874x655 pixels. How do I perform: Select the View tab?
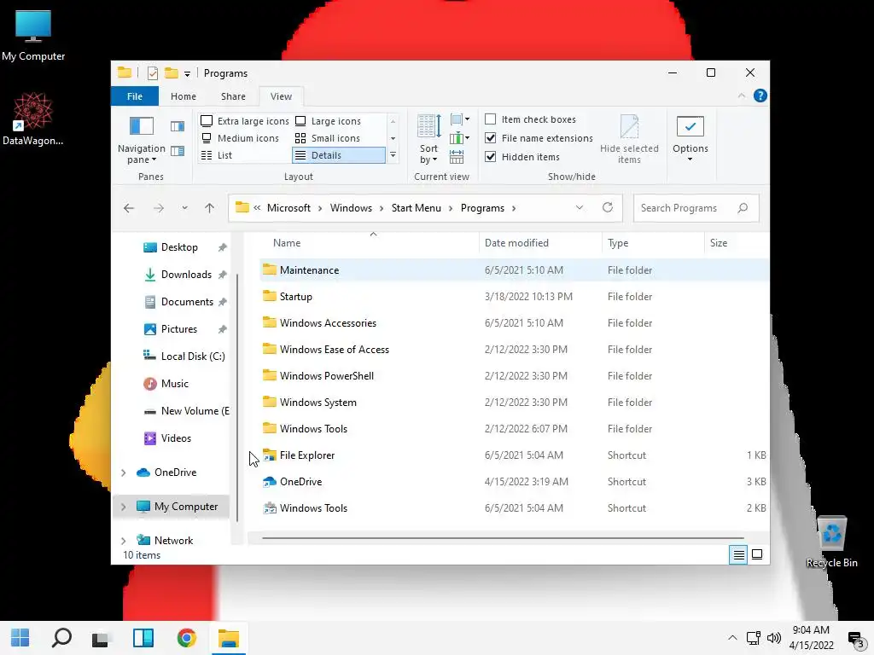tap(281, 96)
